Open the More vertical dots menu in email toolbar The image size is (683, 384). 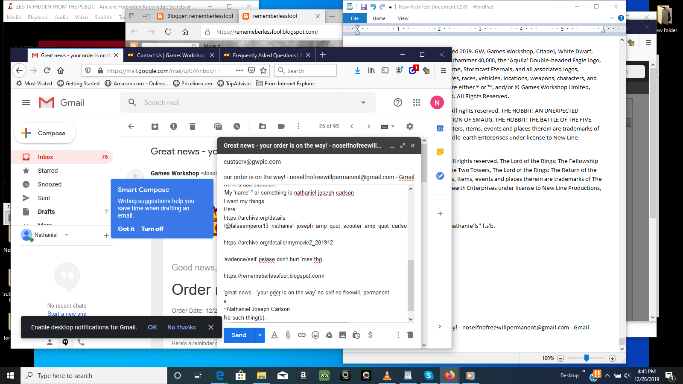(298, 126)
